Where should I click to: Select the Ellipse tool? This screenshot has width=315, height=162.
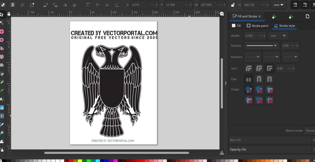2,40
